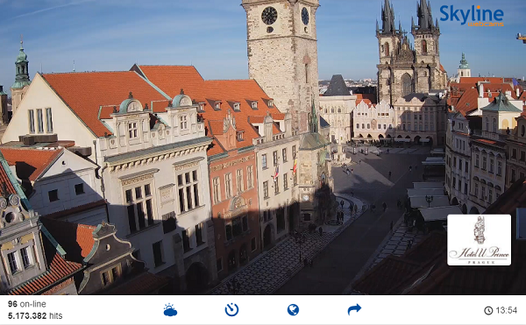Image resolution: width=526 pixels, height=325 pixels.
Task: Open the Hotel U Prince Prague logo
Action: (x=479, y=240)
